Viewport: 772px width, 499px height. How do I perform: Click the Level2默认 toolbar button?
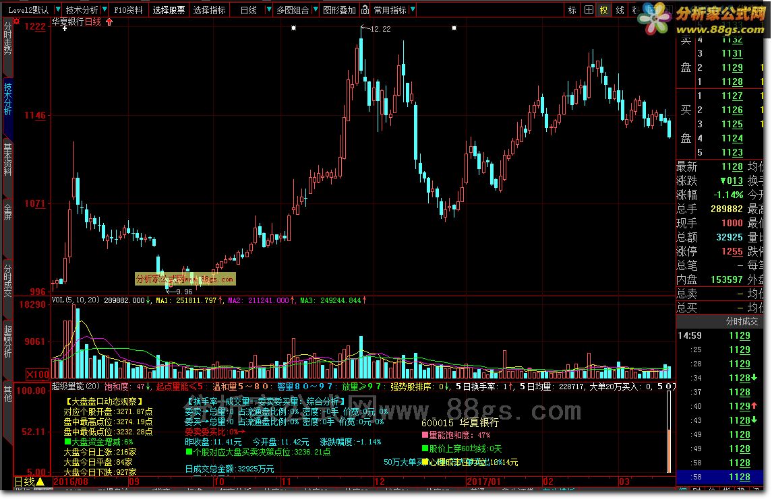coord(28,10)
